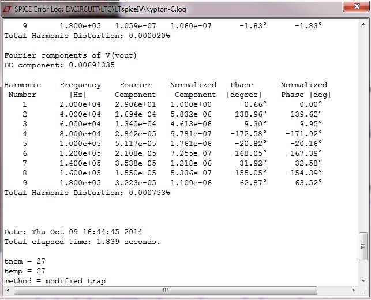371x300 pixels.
Task: Click frequency value 6.000e+04
Action: pos(80,123)
